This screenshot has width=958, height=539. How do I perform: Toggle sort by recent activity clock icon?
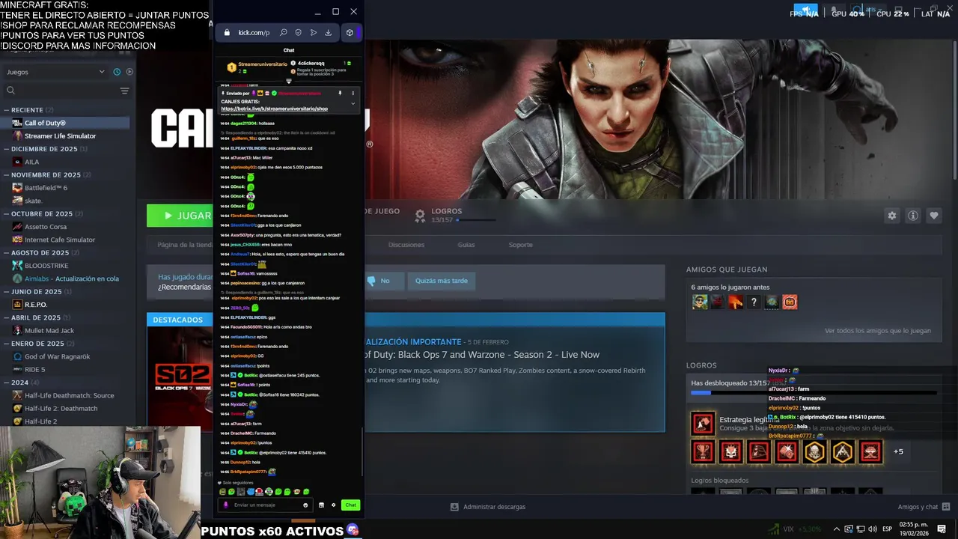coord(117,72)
